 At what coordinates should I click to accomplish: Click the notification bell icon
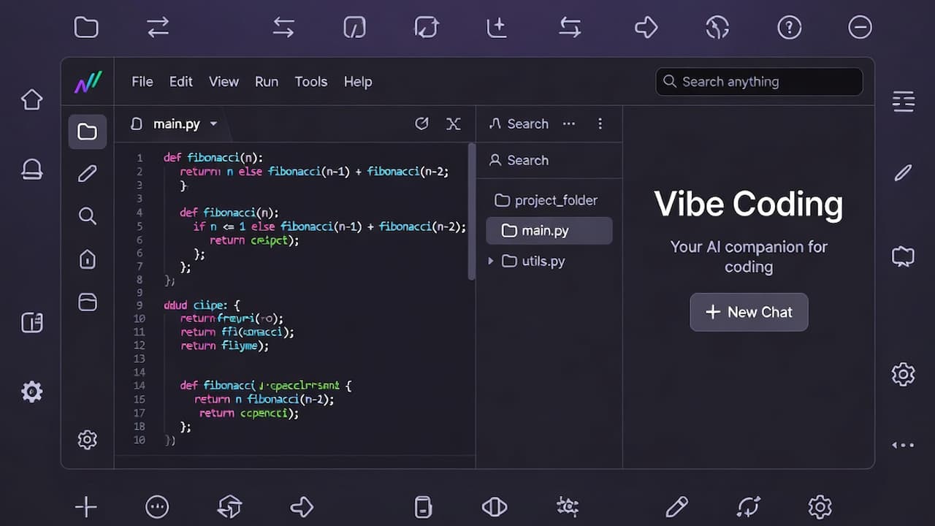click(31, 169)
